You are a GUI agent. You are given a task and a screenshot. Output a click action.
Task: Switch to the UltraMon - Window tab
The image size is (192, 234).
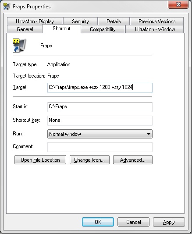(x=155, y=29)
